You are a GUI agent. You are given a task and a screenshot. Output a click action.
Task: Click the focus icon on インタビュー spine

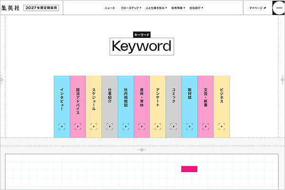pos(62,126)
